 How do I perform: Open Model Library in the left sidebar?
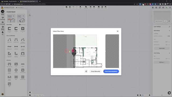2,28
